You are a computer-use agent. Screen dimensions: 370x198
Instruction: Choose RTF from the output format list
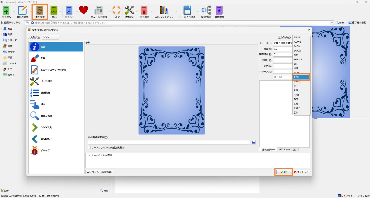click(301, 90)
